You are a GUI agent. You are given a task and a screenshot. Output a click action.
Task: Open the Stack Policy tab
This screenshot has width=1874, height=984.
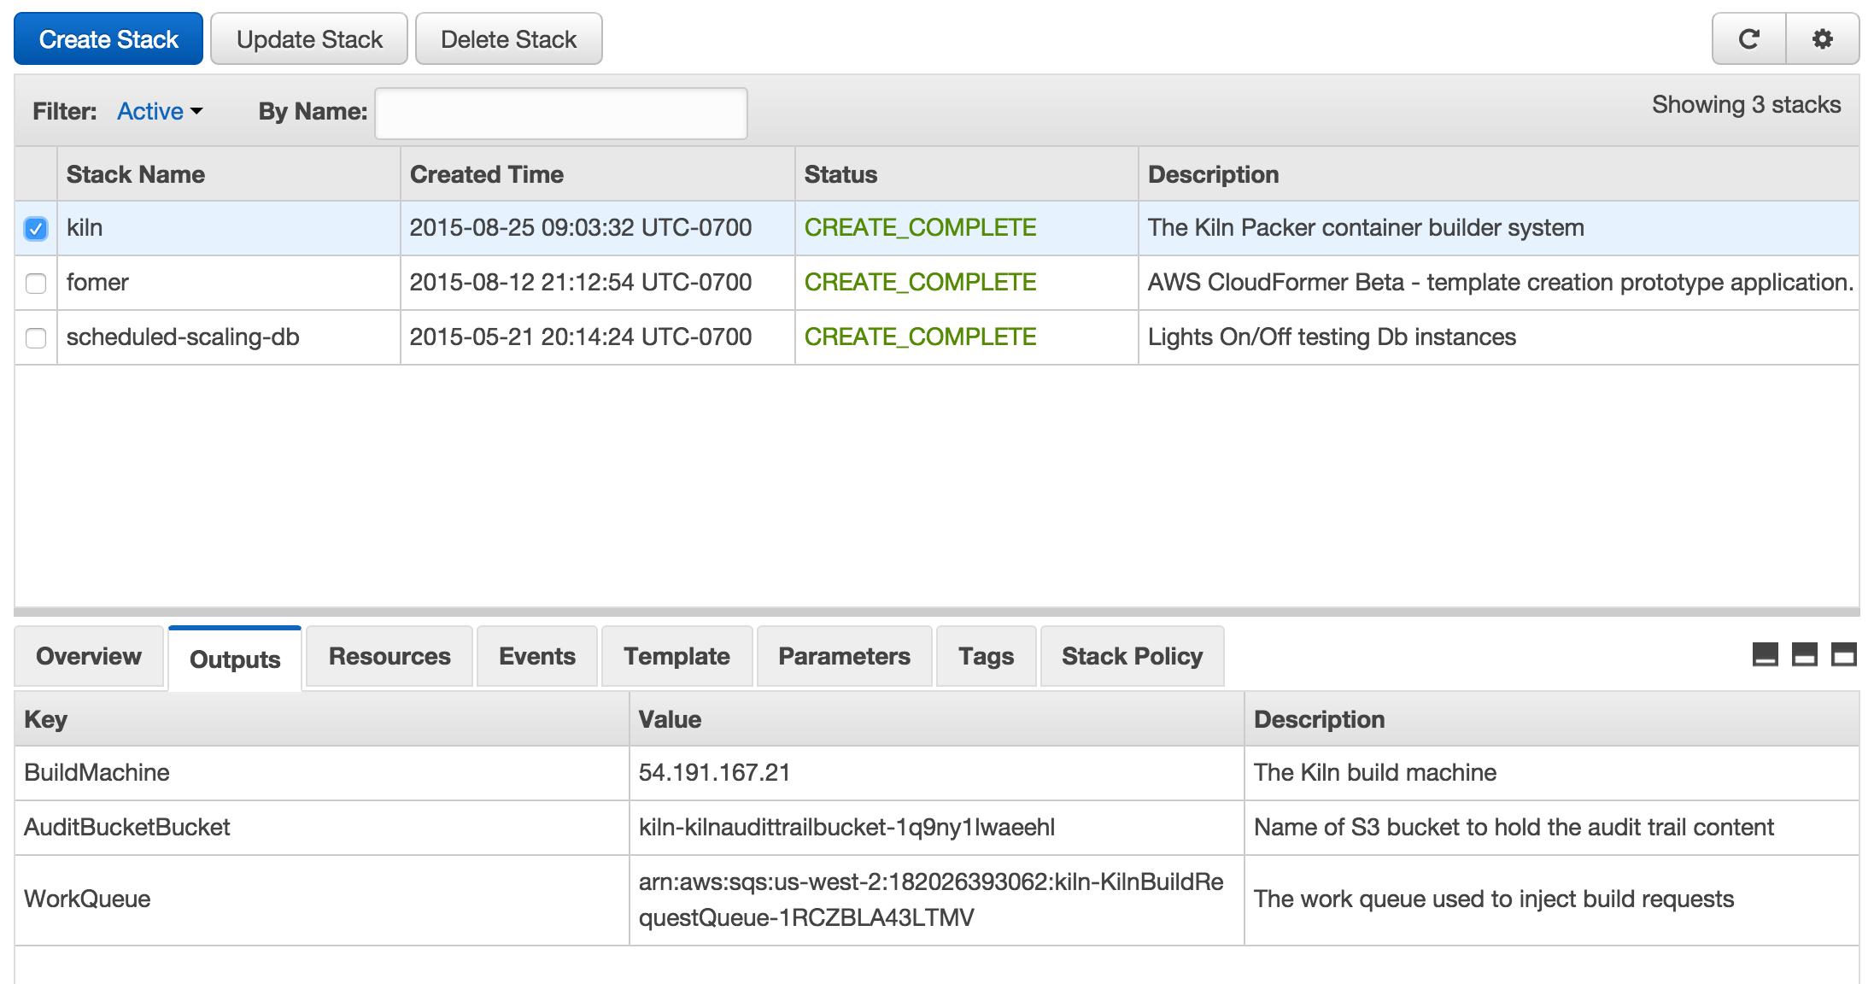click(1132, 656)
